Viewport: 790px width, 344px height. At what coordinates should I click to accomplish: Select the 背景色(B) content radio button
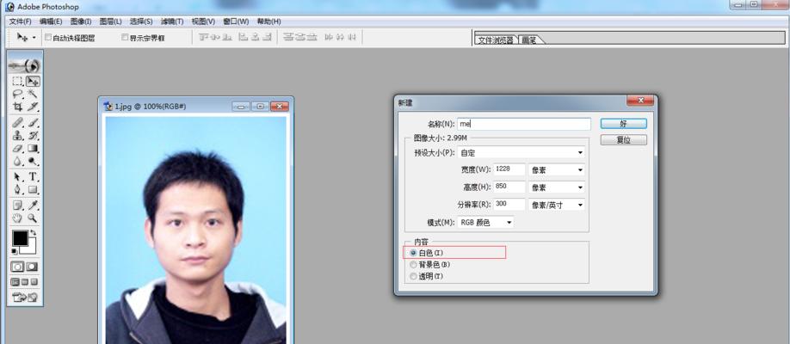tap(413, 264)
